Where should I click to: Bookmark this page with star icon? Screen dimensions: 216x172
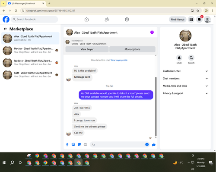[x=198, y=11]
